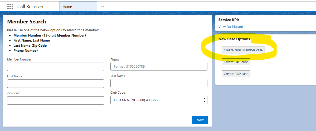Click the Club Code field label
The width and height of the screenshot is (316, 131).
pyautogui.click(x=118, y=93)
